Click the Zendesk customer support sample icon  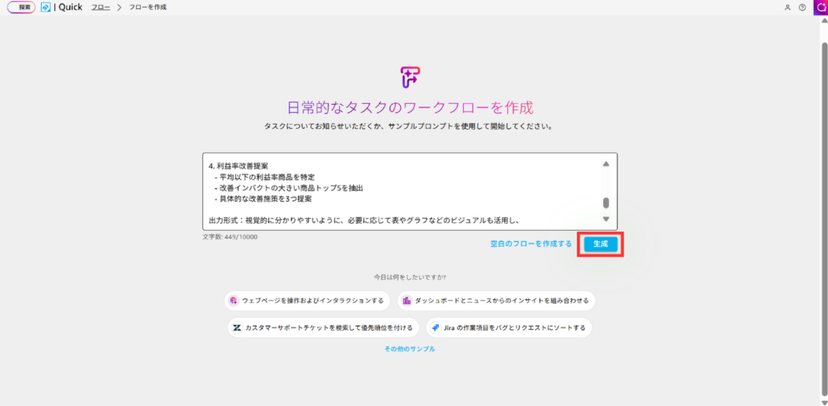(237, 328)
